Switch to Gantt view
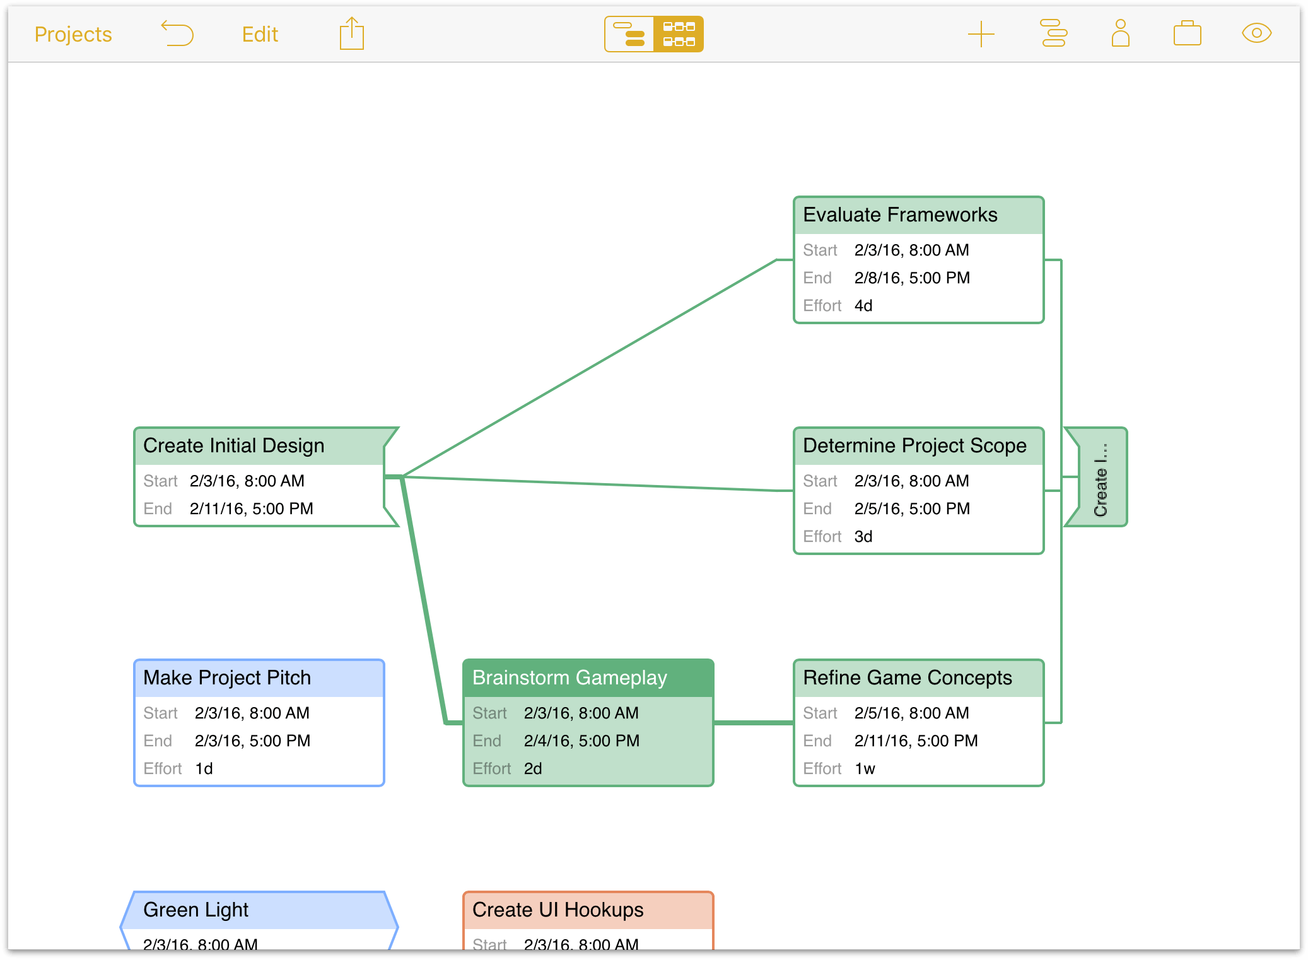The image size is (1308, 960). (x=629, y=34)
